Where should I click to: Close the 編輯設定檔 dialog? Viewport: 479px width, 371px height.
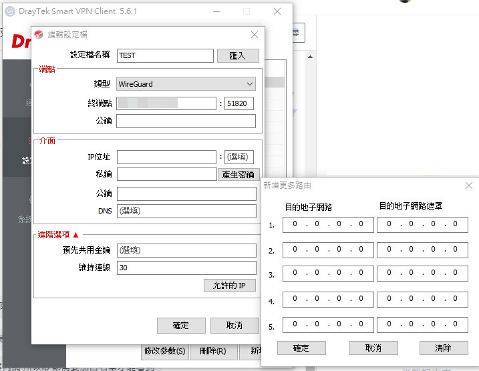[254, 35]
